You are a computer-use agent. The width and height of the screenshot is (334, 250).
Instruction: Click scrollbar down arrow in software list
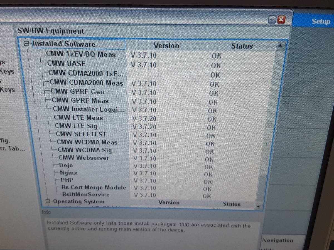(x=258, y=206)
